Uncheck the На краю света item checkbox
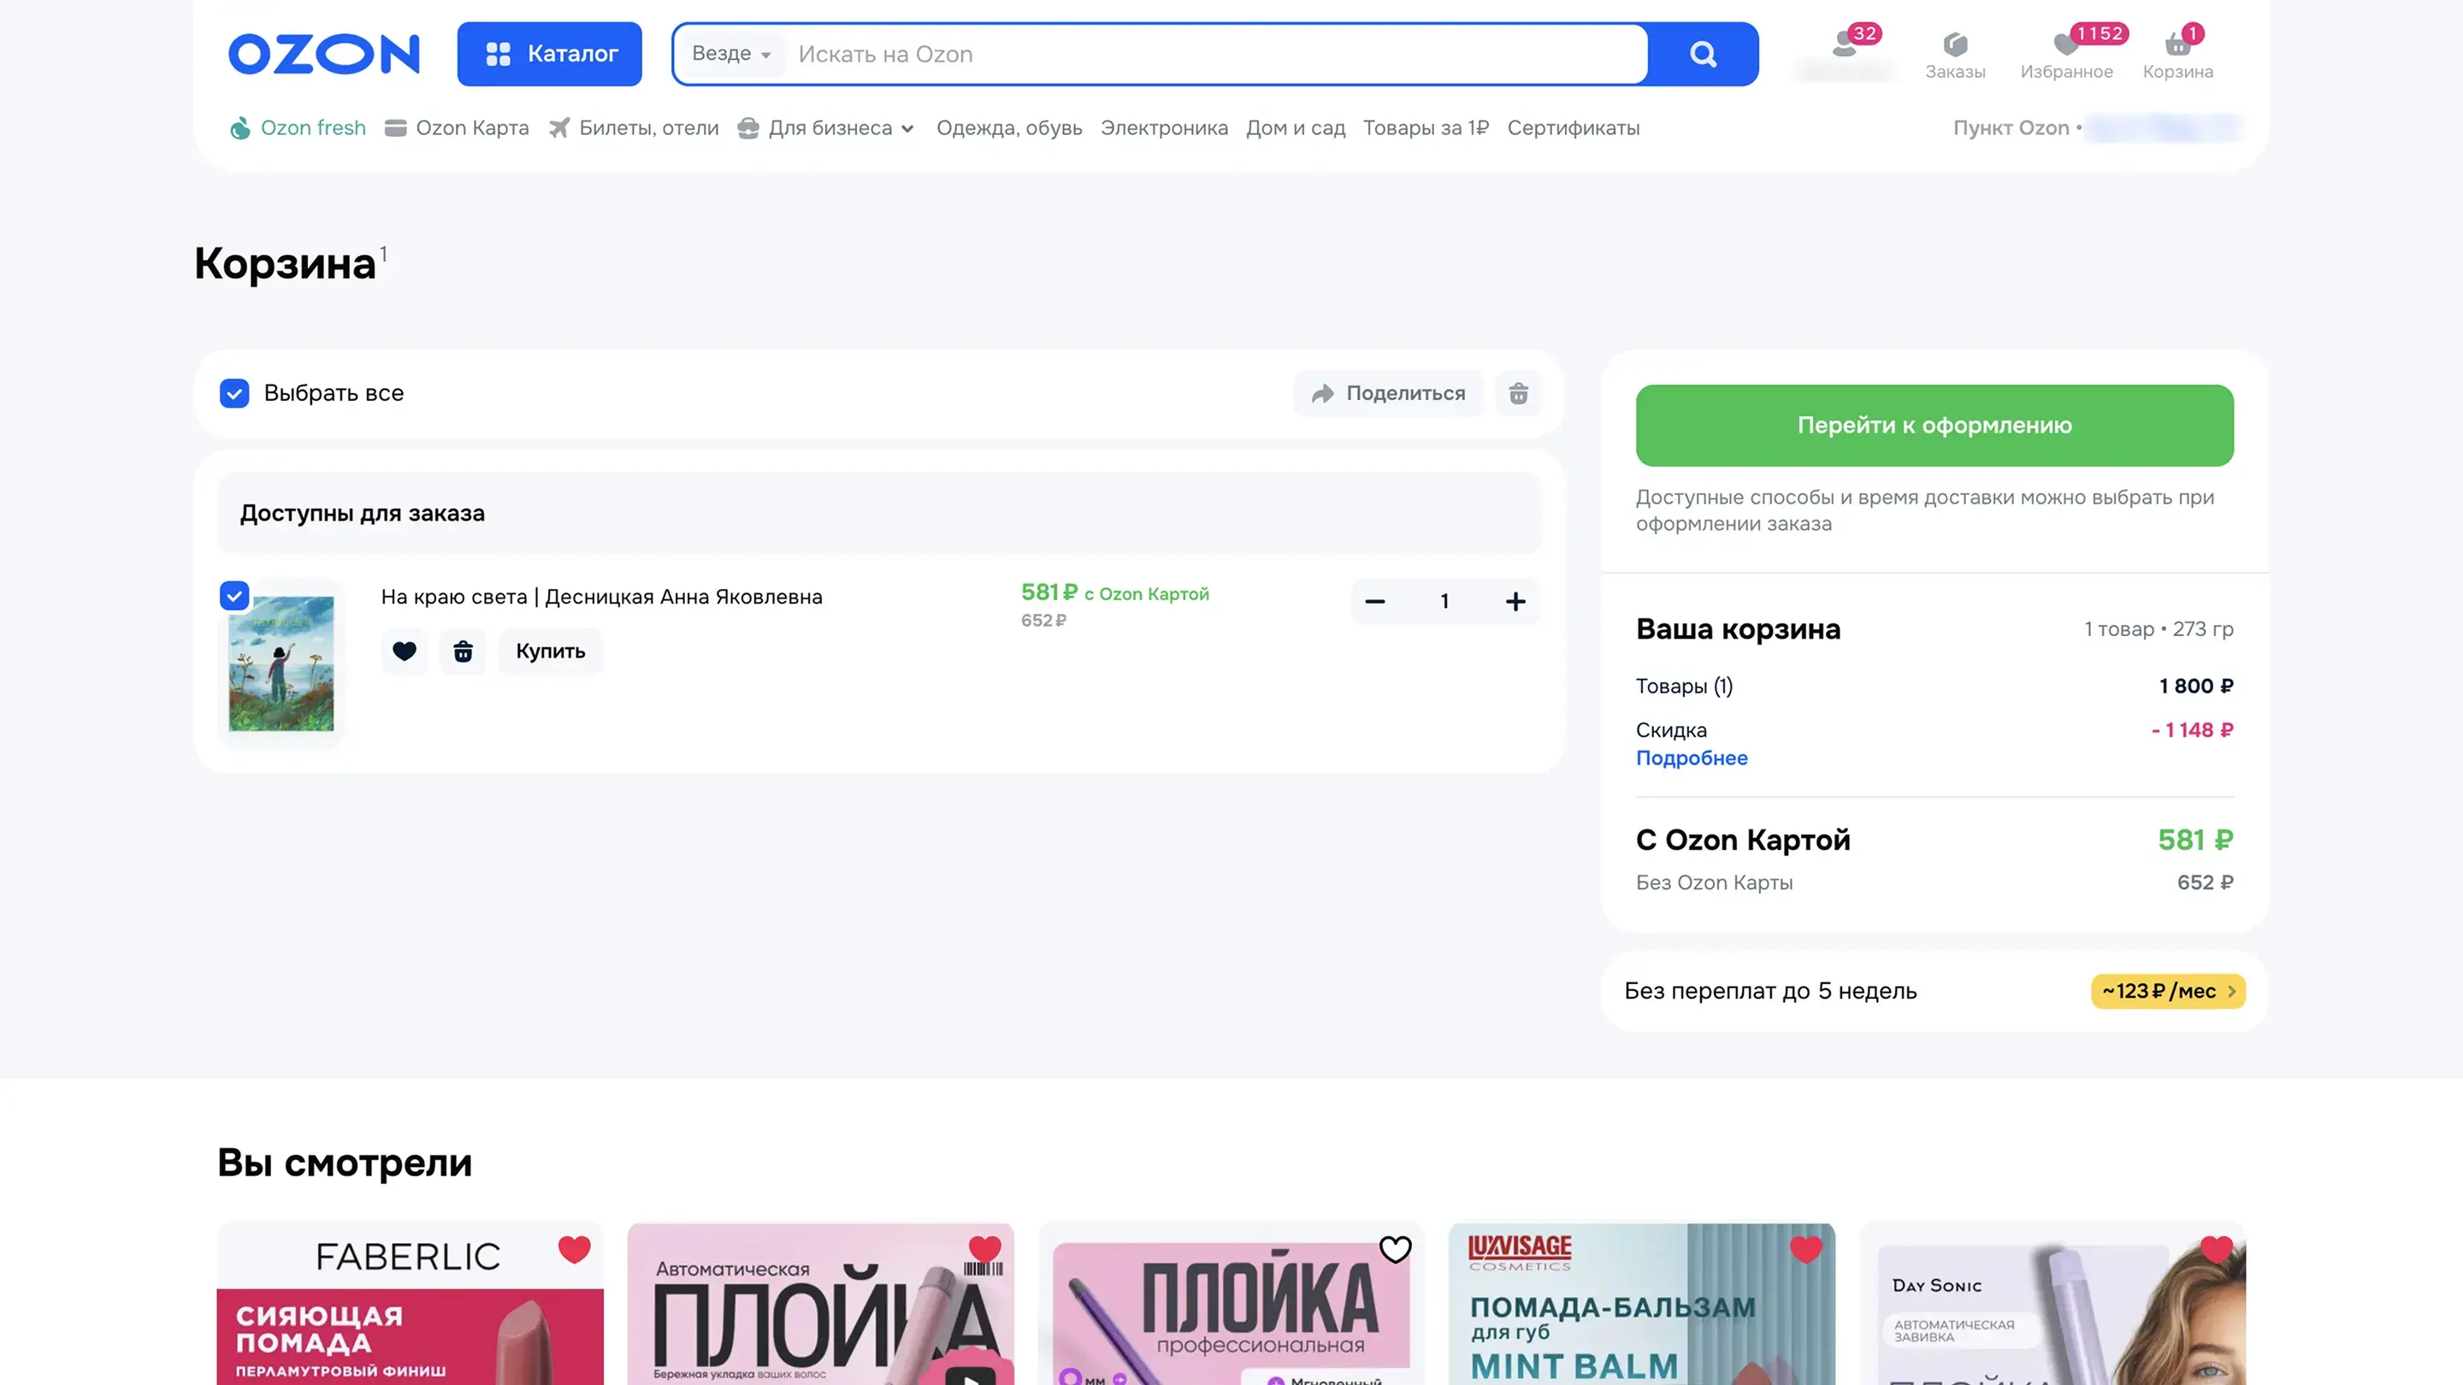The width and height of the screenshot is (2463, 1385). click(x=234, y=596)
